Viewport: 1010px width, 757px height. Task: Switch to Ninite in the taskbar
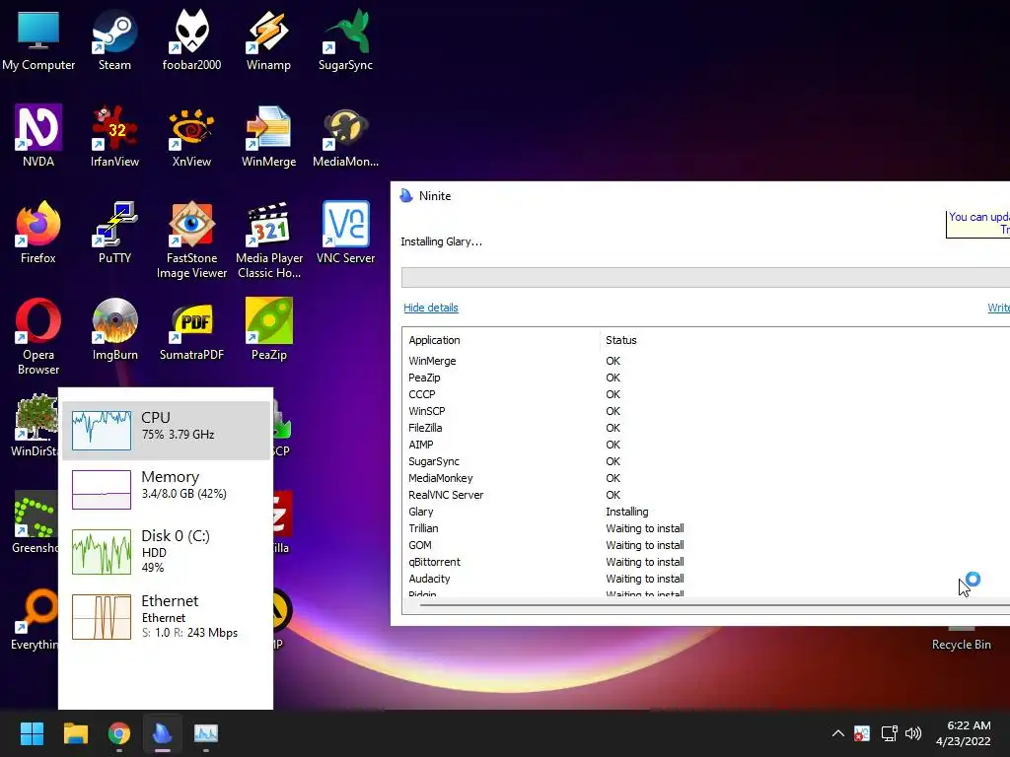163,733
